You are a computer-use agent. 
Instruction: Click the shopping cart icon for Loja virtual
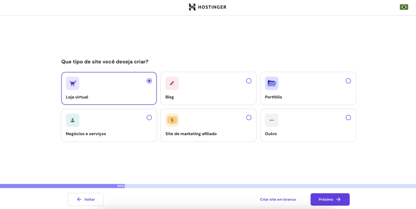[x=72, y=84]
